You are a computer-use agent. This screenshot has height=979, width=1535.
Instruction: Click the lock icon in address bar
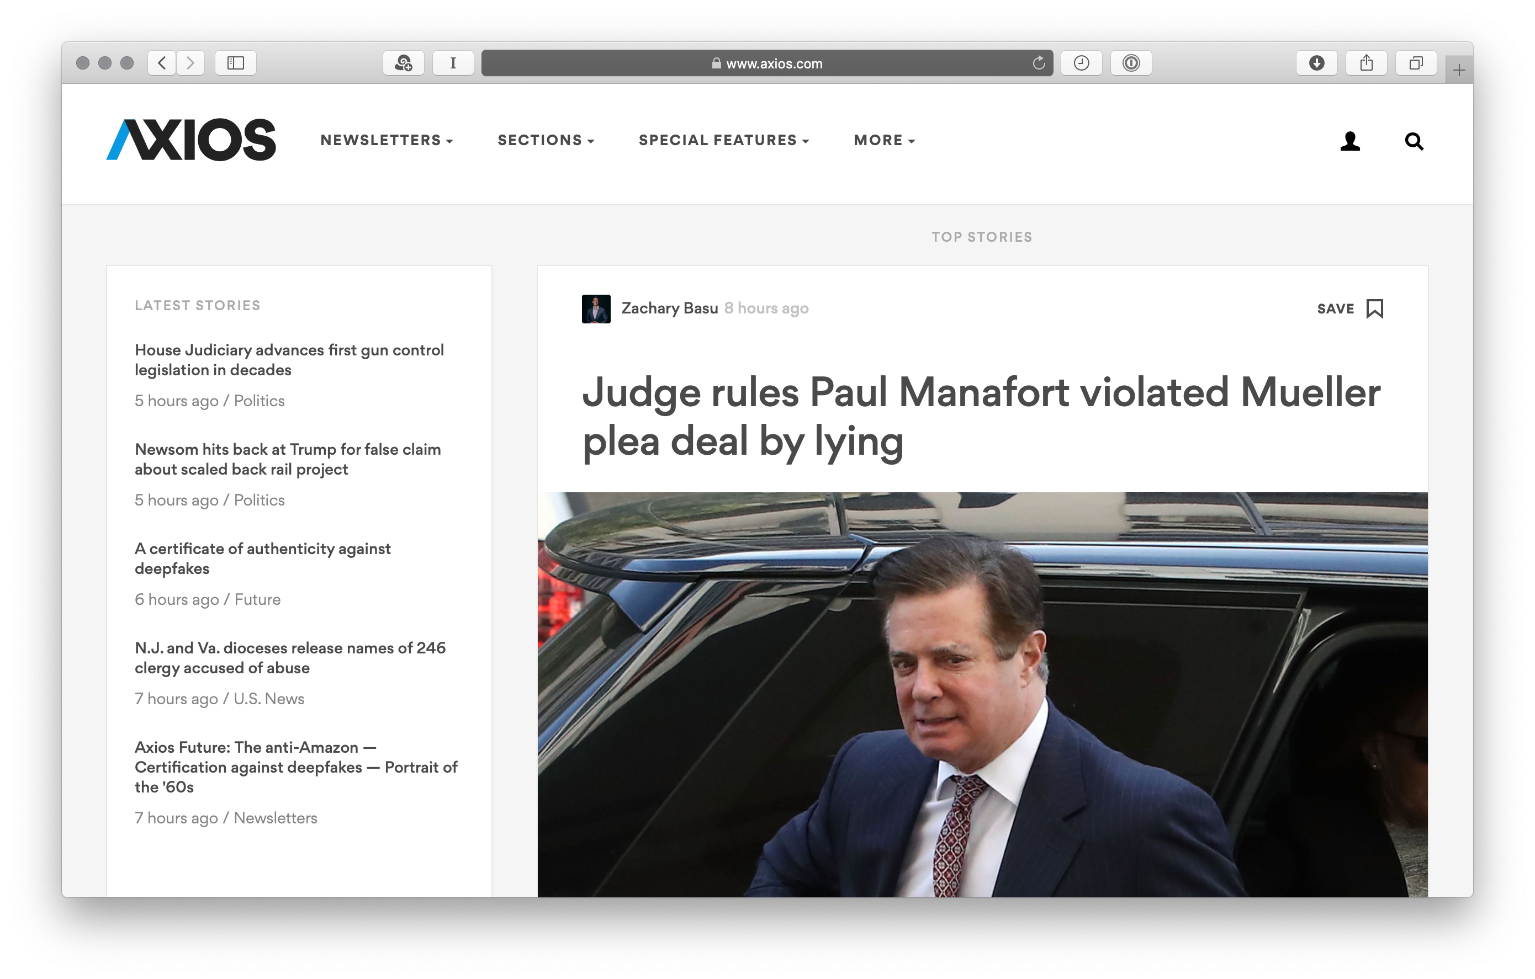point(717,63)
